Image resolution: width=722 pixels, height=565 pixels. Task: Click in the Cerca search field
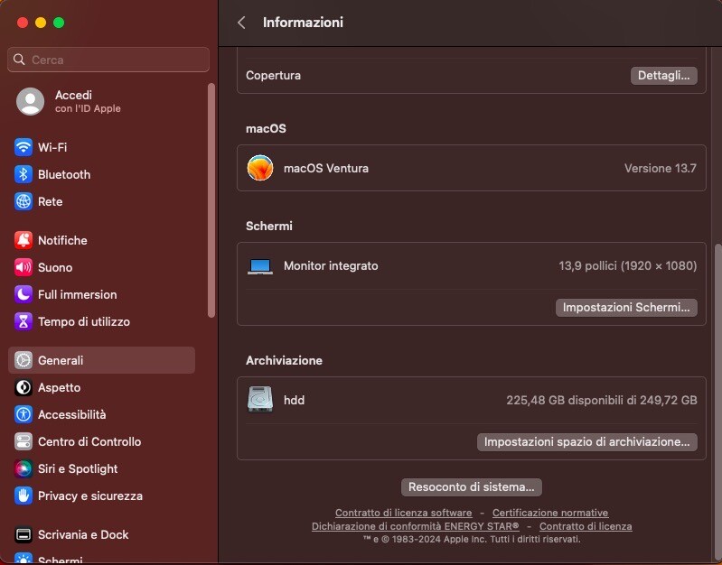point(108,60)
